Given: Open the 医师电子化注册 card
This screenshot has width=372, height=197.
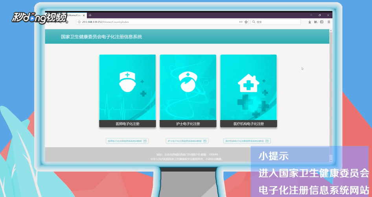Looking at the screenshot, I should [x=127, y=91].
